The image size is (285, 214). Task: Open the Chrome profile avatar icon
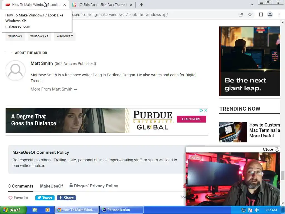tap(270, 14)
